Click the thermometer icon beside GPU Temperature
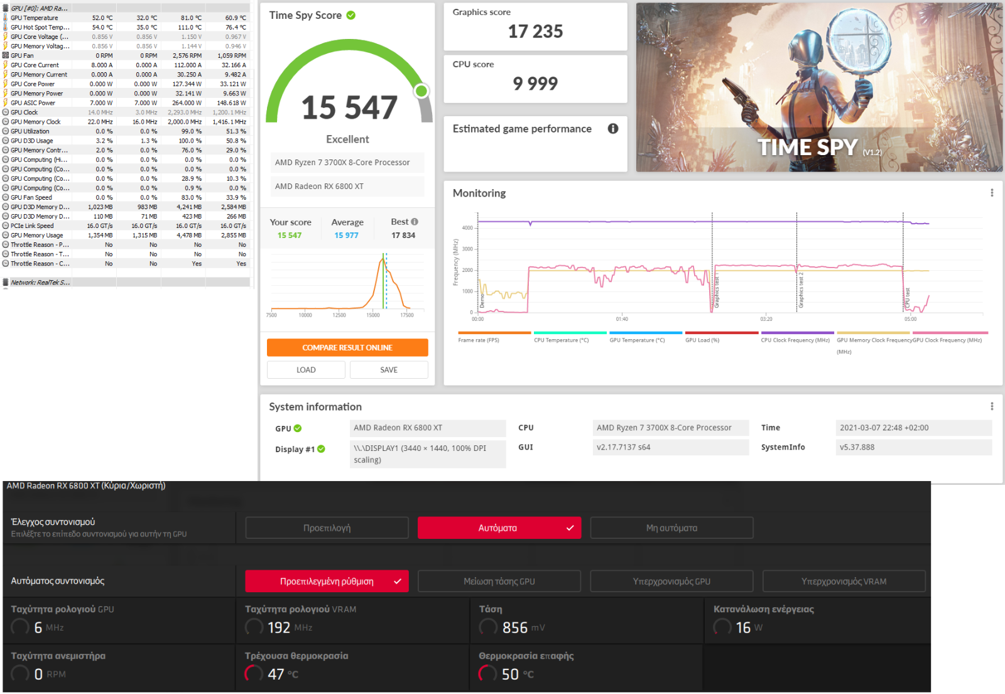The height and width of the screenshot is (694, 1005). click(x=6, y=18)
